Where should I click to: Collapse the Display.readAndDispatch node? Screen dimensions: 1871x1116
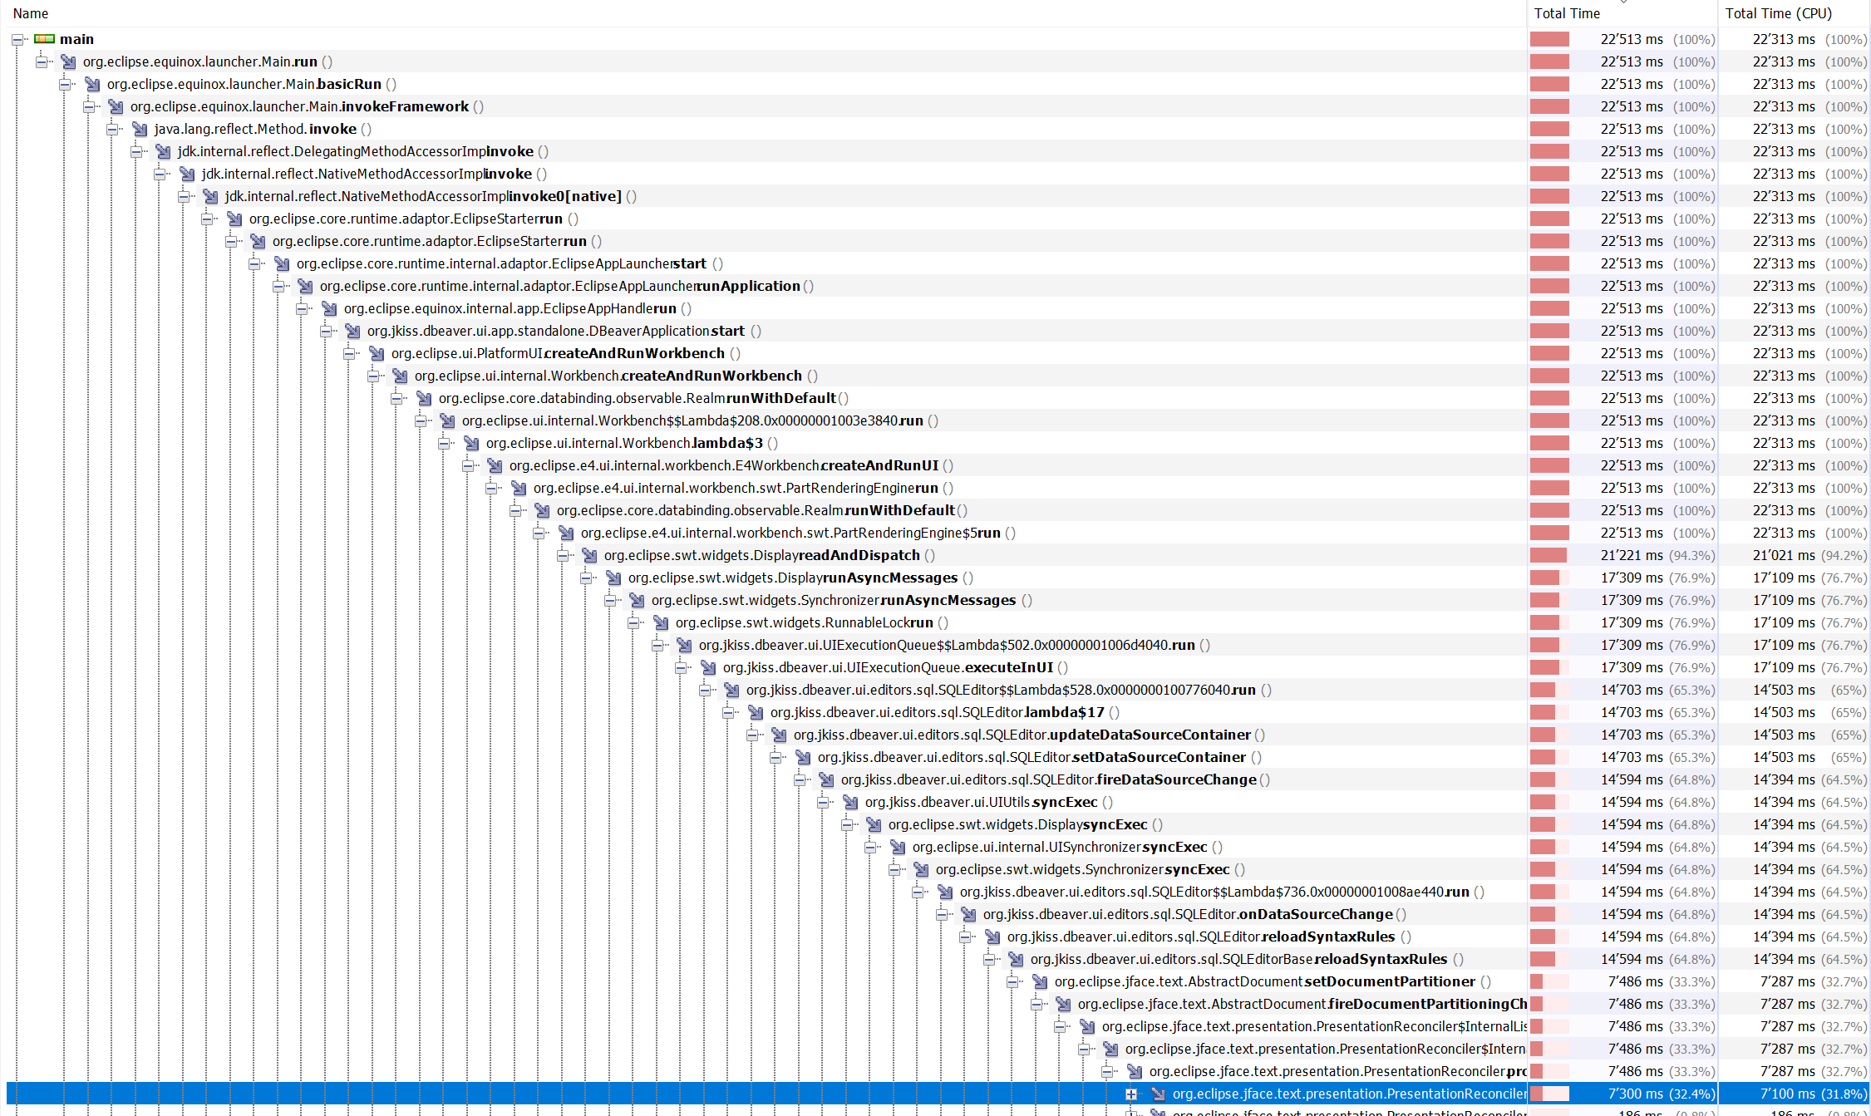tap(562, 555)
